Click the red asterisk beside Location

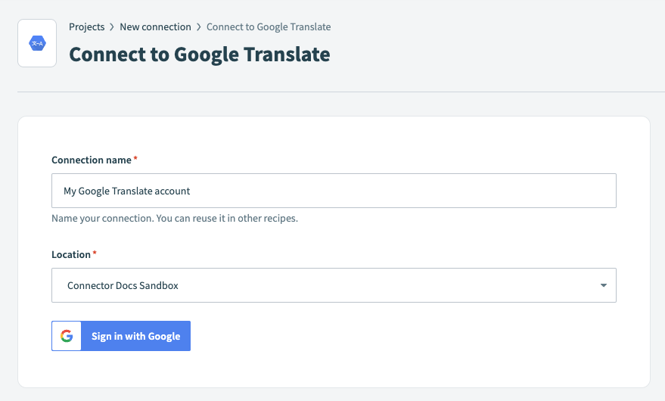95,253
